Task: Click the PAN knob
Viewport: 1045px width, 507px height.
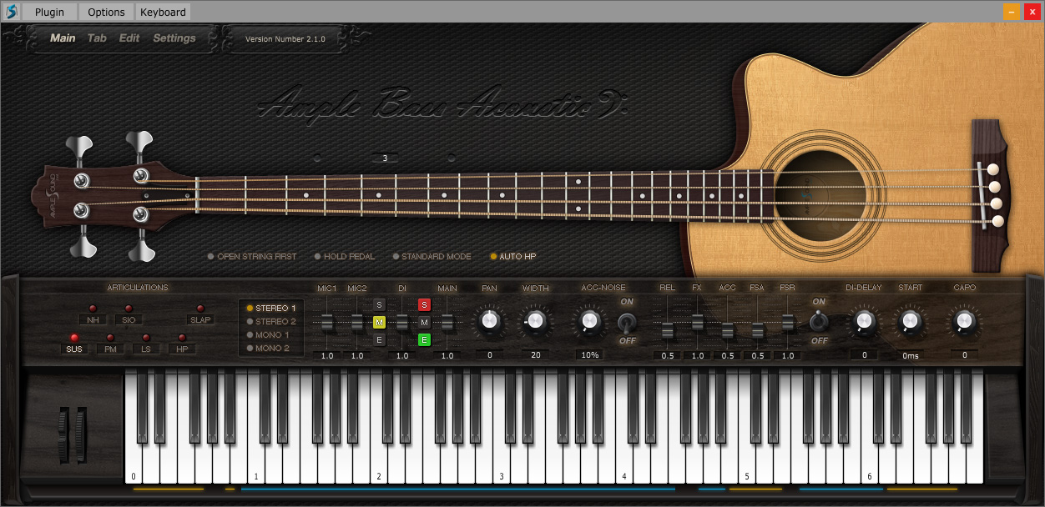Action: click(x=489, y=321)
